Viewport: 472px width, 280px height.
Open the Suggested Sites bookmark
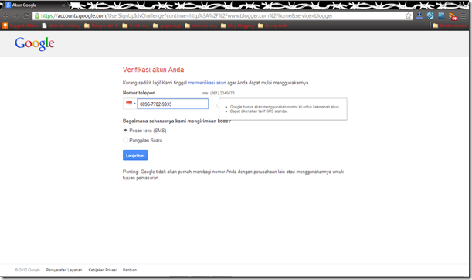[x=20, y=26]
